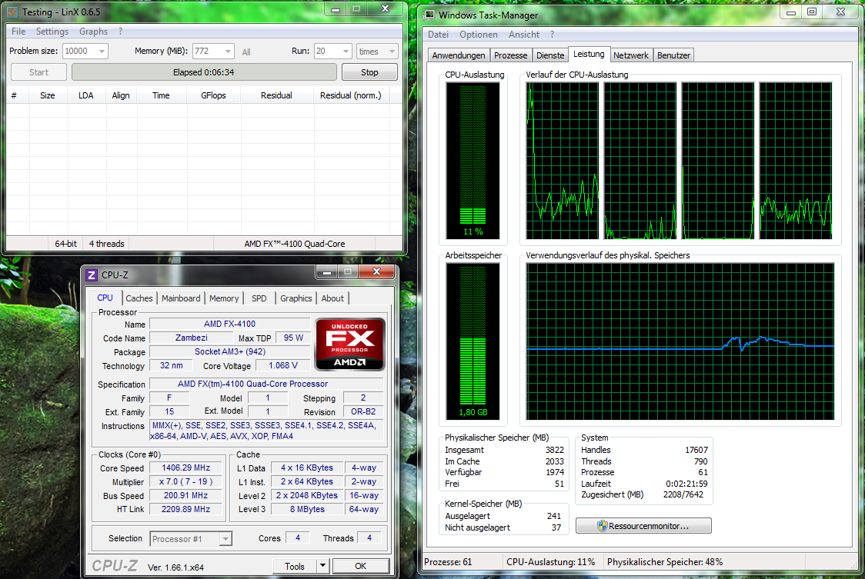Viewport: 865px width, 579px height.
Task: Click the physical memory usage history graph
Action: [x=680, y=341]
